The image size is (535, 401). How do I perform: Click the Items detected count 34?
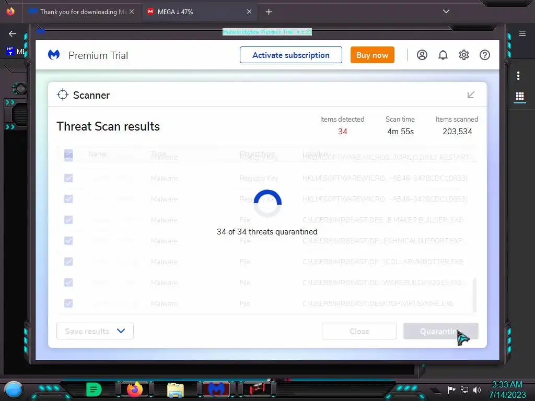pyautogui.click(x=343, y=132)
